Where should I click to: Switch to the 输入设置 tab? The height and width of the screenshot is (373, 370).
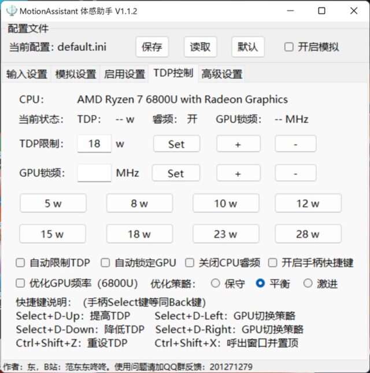[27, 74]
